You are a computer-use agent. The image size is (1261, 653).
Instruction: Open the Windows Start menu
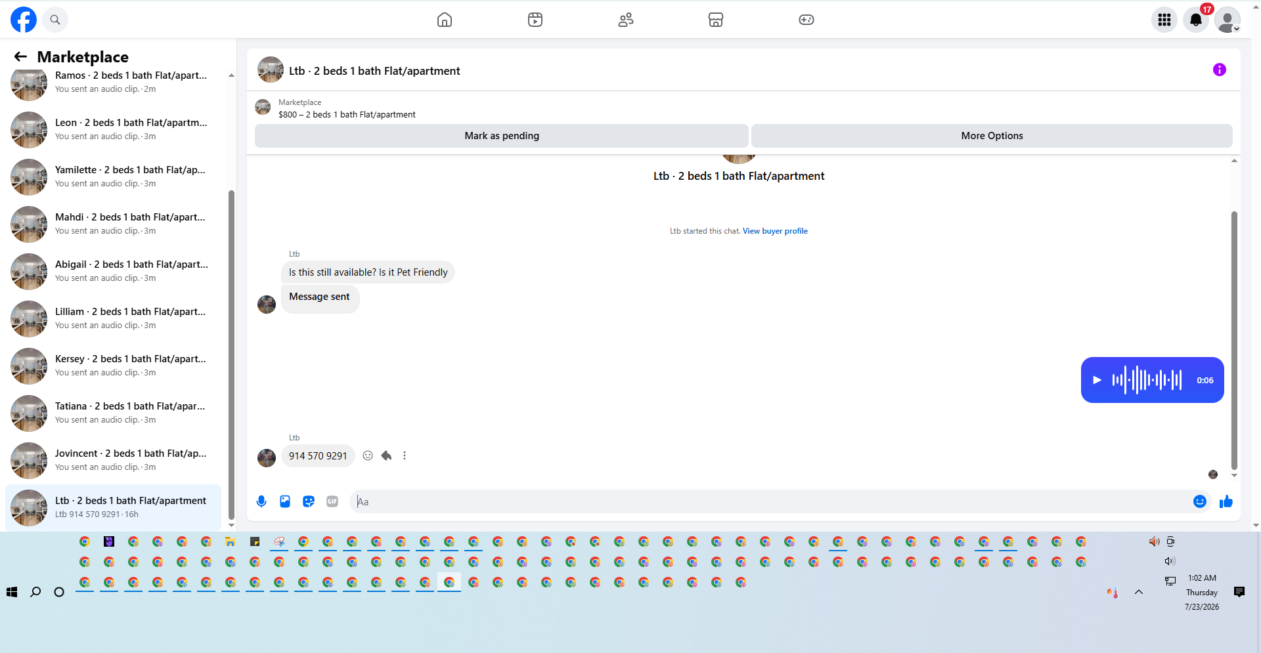(x=12, y=592)
